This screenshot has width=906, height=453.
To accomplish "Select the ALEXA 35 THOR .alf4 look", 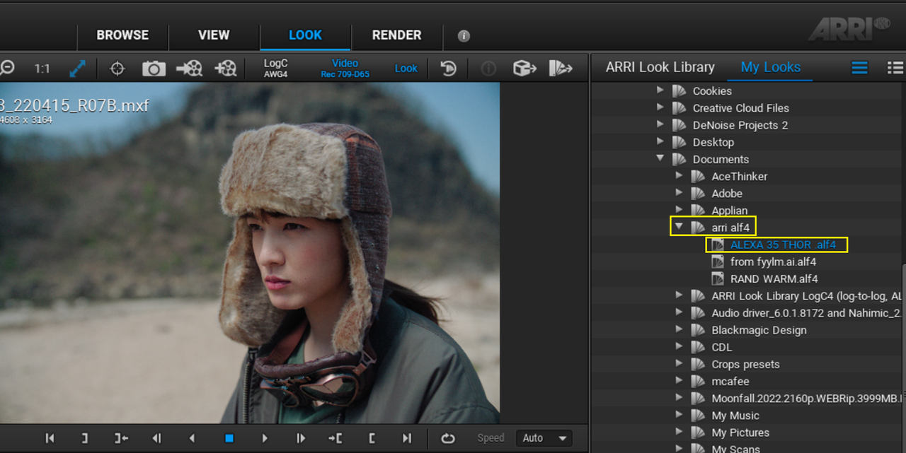I will (x=783, y=245).
